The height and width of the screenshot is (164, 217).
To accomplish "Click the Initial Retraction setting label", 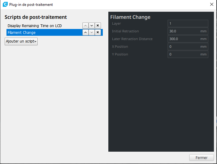I will point(125,31).
